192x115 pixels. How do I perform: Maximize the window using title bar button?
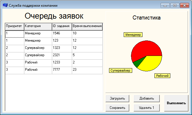point(175,6)
